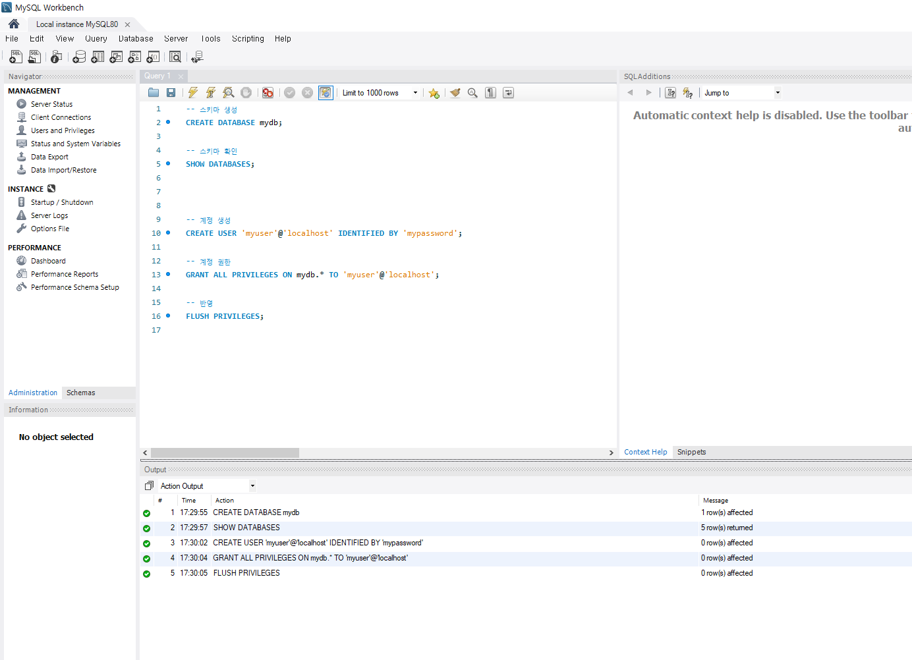Image resolution: width=912 pixels, height=660 pixels.
Task: Select output row CREATE DATABASE mydb
Action: pyautogui.click(x=526, y=512)
